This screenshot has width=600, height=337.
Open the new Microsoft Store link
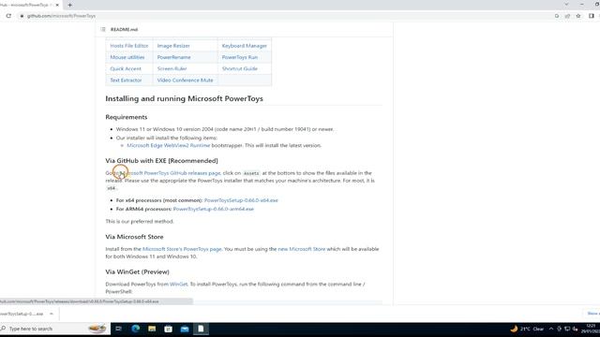point(302,249)
